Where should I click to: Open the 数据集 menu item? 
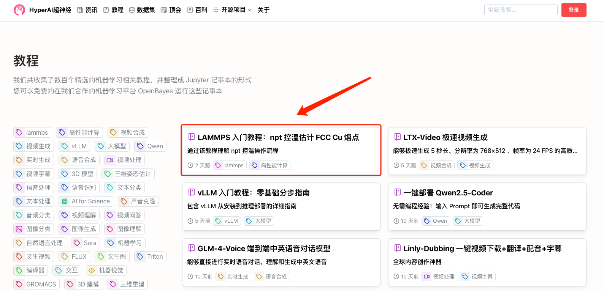click(142, 10)
